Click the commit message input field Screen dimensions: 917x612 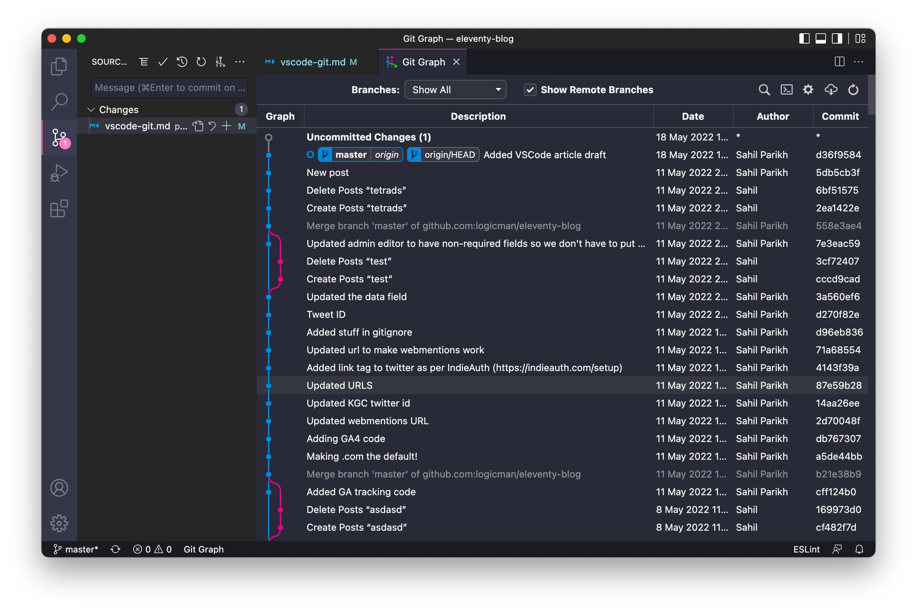click(169, 88)
